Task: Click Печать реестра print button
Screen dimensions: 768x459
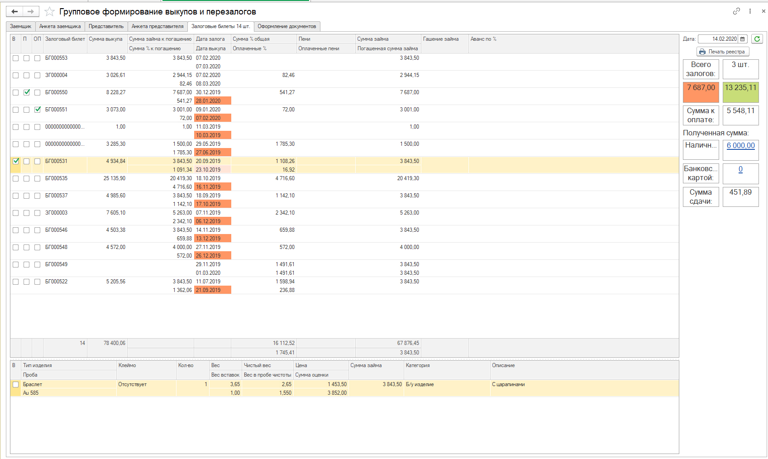Action: 722,52
